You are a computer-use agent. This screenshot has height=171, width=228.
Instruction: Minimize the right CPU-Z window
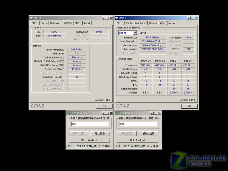tap(189, 18)
